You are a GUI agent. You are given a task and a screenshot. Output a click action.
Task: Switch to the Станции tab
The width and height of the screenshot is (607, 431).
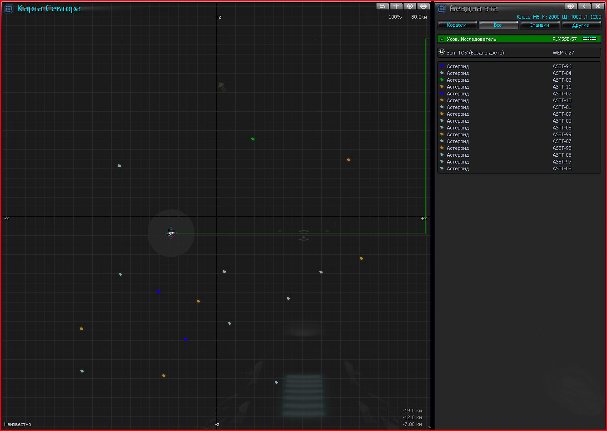tap(539, 25)
